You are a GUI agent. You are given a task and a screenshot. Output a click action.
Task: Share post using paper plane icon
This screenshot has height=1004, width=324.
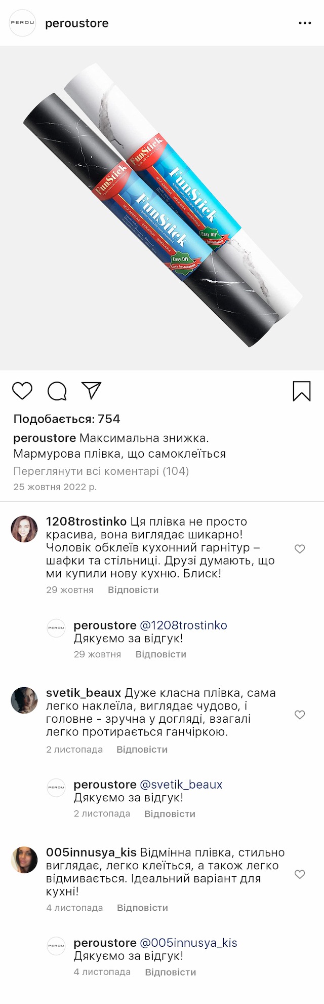pos(92,391)
